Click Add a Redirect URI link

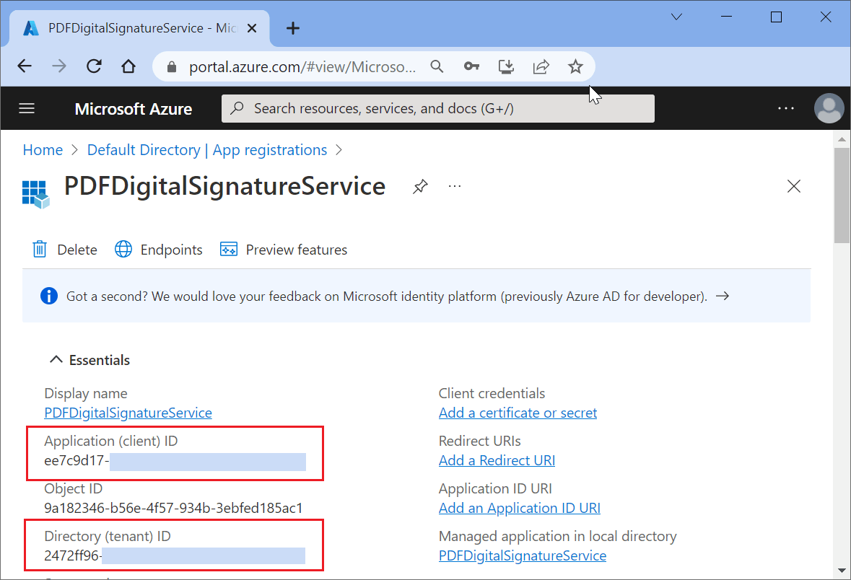pyautogui.click(x=497, y=460)
